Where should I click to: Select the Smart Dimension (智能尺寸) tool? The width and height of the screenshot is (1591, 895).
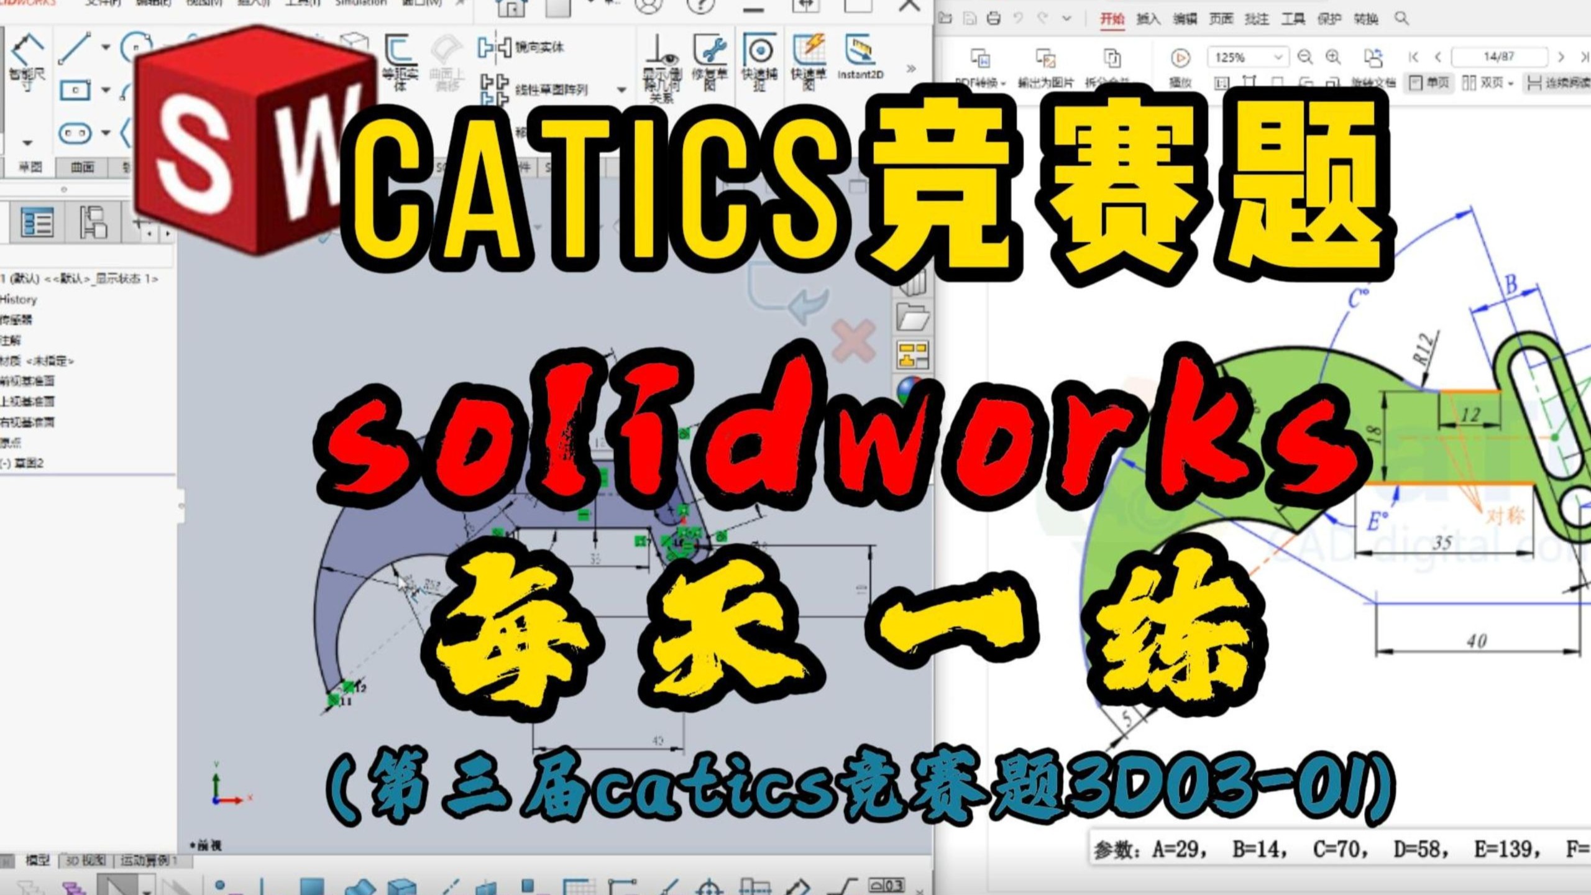[x=27, y=62]
